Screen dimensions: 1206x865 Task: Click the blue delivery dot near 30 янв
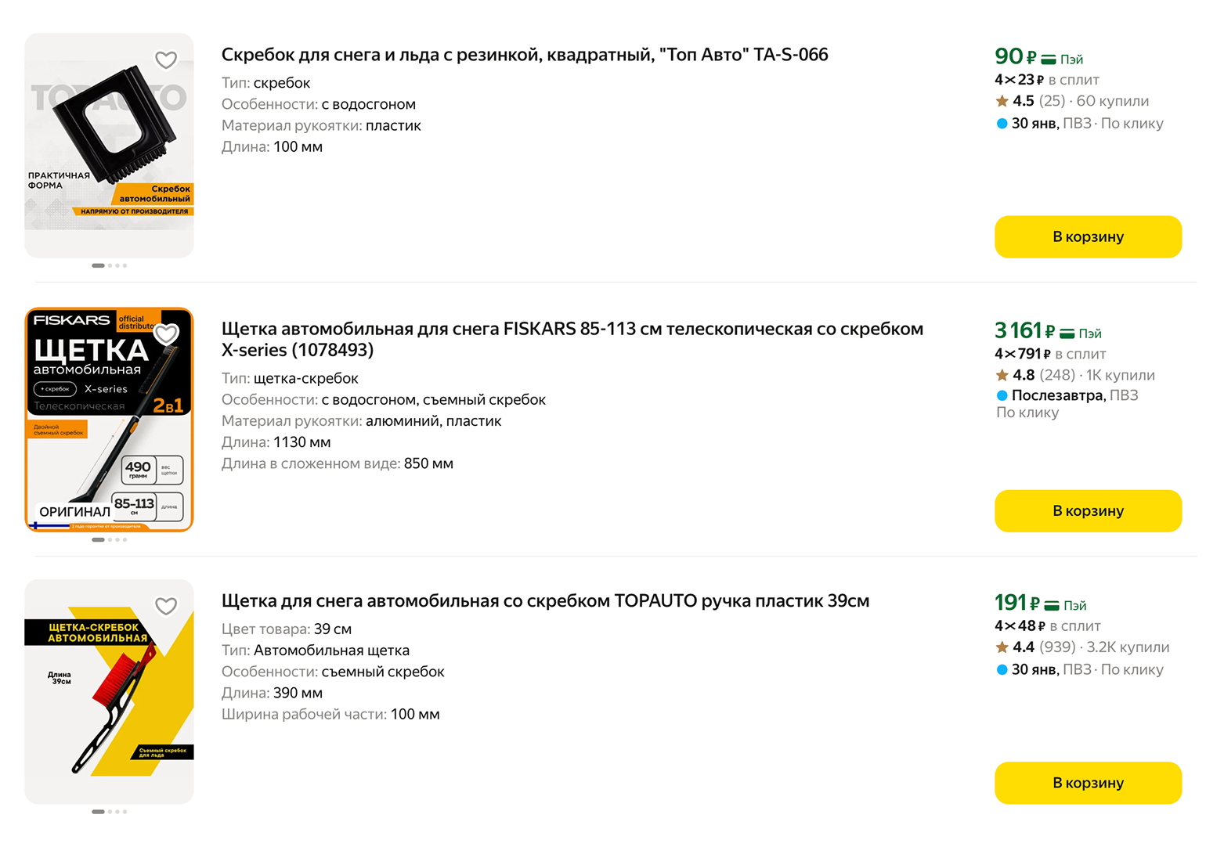[1002, 123]
